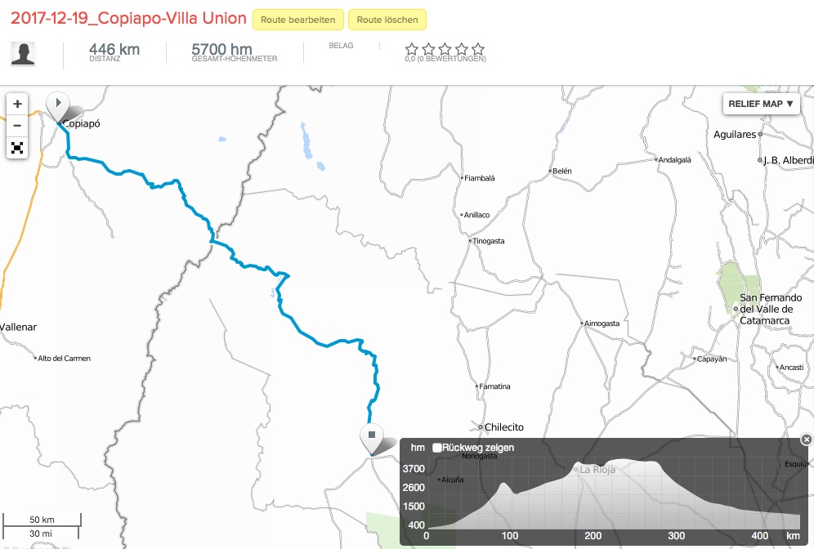This screenshot has height=549, width=814.
Task: Close the elevation profile panel
Action: pyautogui.click(x=807, y=440)
